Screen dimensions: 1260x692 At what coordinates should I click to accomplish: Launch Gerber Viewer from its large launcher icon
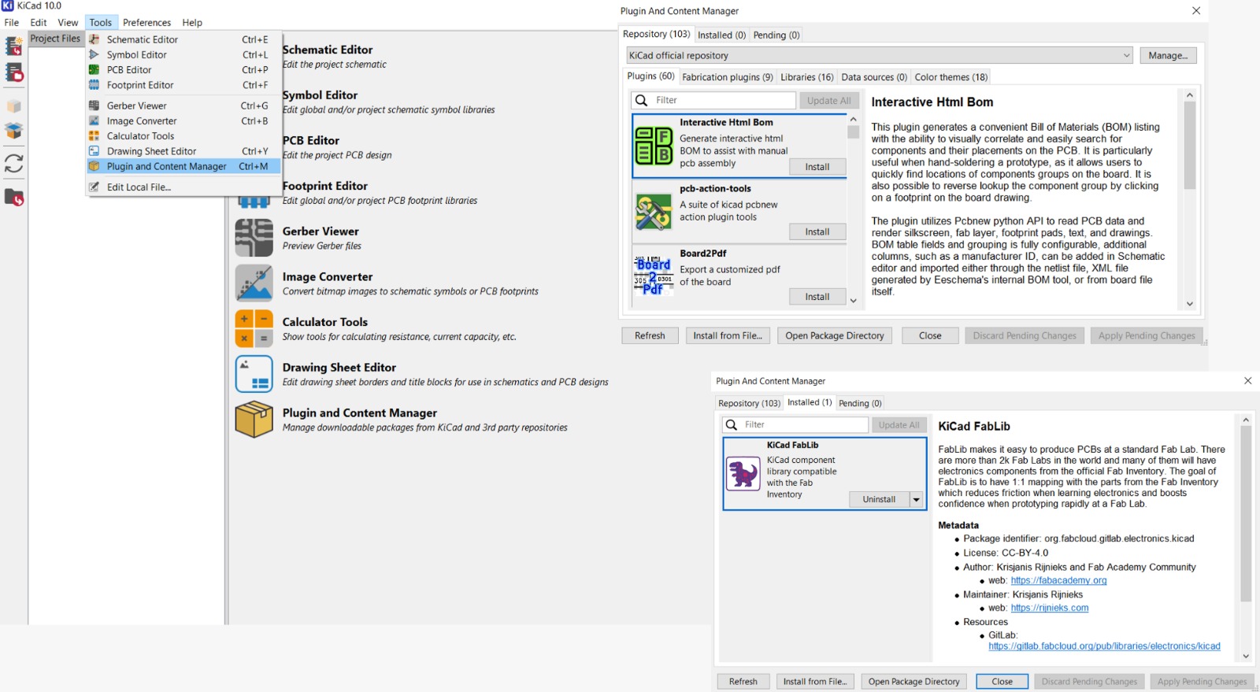point(254,238)
